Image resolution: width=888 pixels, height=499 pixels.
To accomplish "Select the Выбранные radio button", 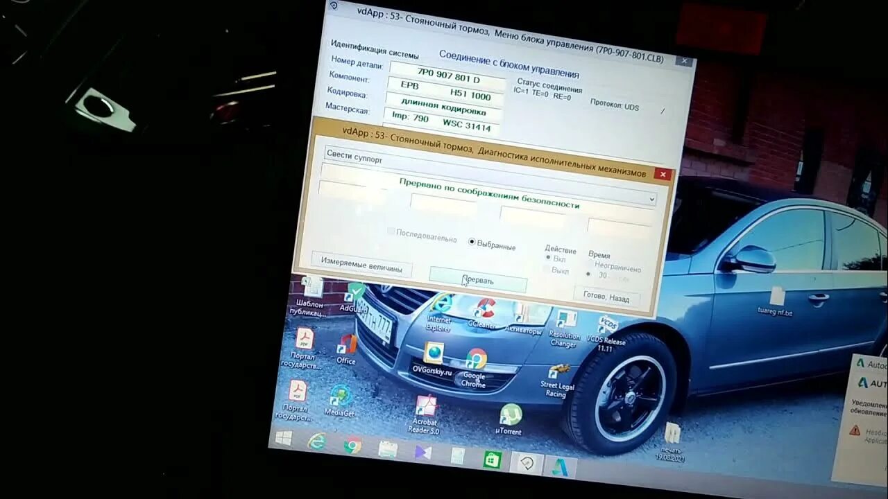I will [x=492, y=244].
